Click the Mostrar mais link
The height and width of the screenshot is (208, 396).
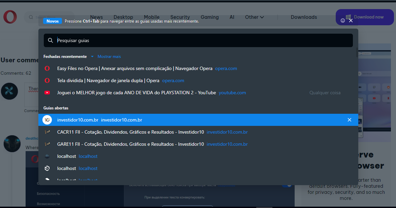[109, 57]
